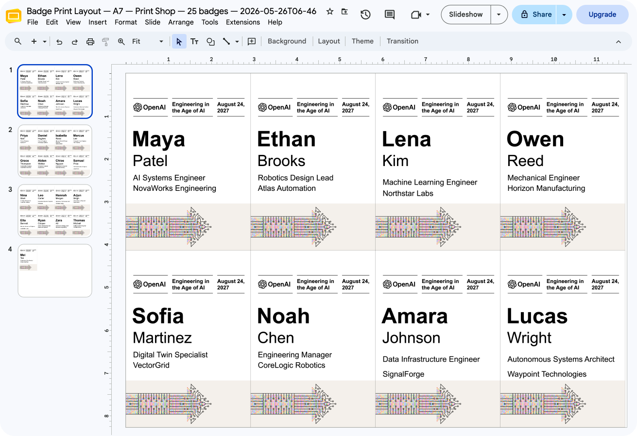Viewport: 637px width, 436px height.
Task: Open the Format menu
Action: tap(126, 22)
